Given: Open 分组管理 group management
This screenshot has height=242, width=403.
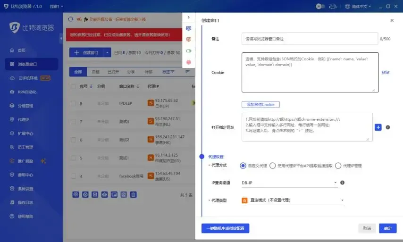Looking at the screenshot, I should [x=22, y=106].
